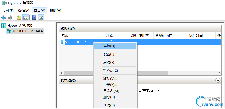Click the Forward arrow toolbar icon
The width and height of the screenshot is (225, 109).
pos(10,18)
